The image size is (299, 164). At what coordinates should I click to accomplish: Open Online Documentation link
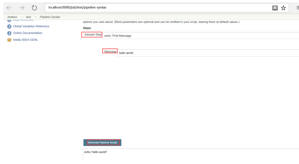click(x=28, y=33)
